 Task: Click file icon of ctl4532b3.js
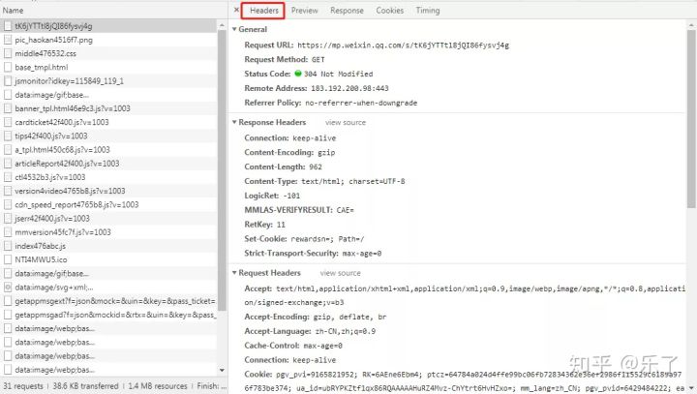(x=8, y=177)
